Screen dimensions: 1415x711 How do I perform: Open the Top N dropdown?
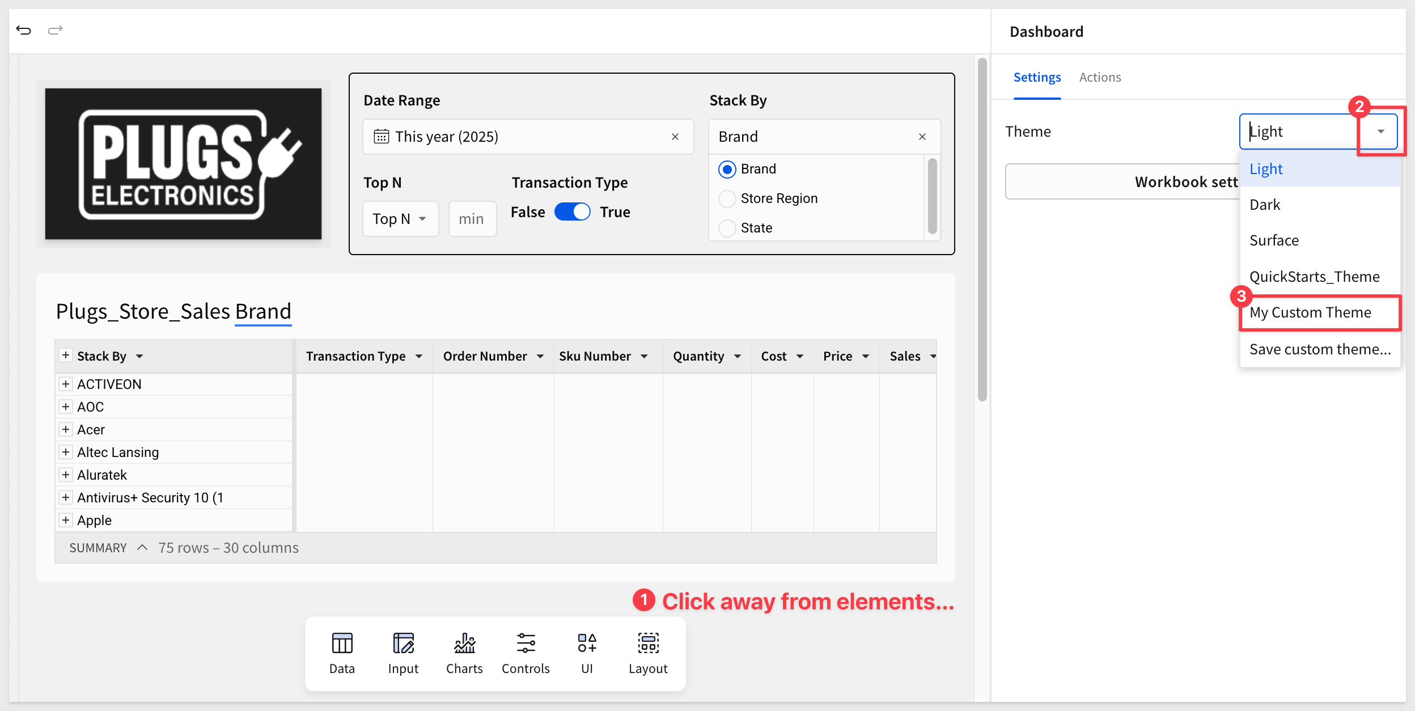point(400,219)
